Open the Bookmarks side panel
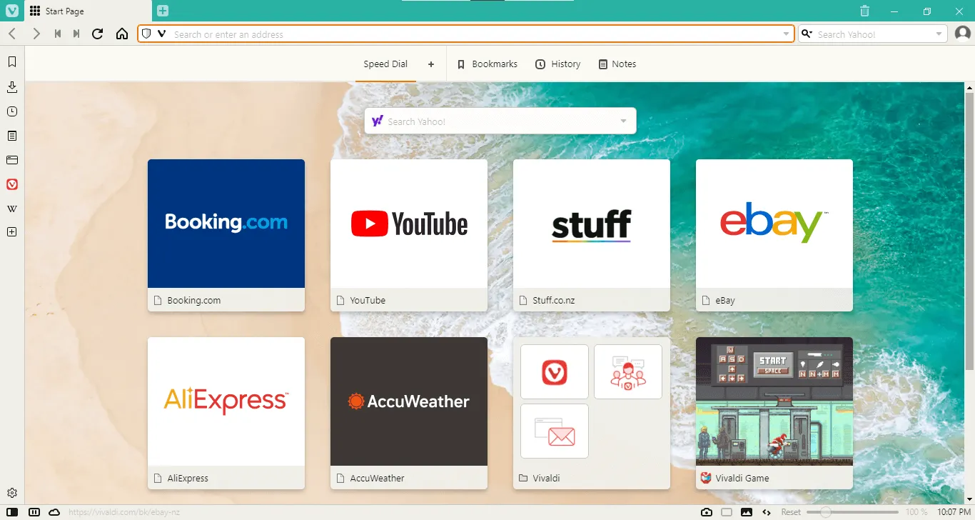Viewport: 975px width, 520px height. click(12, 62)
